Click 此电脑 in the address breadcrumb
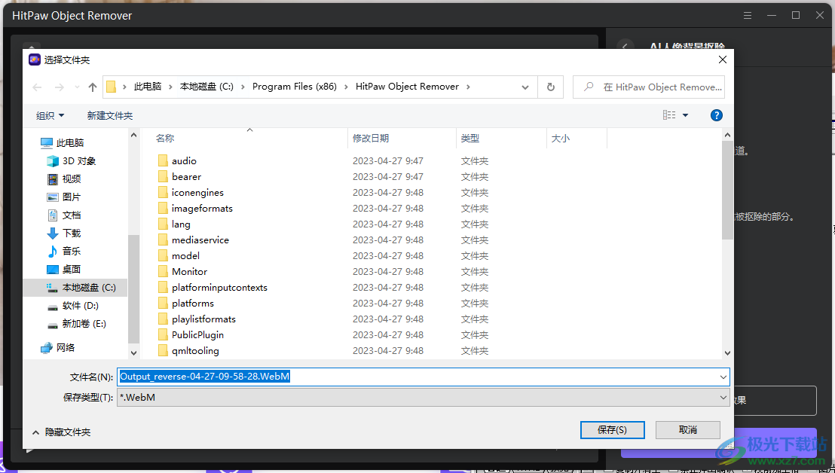 pos(148,87)
